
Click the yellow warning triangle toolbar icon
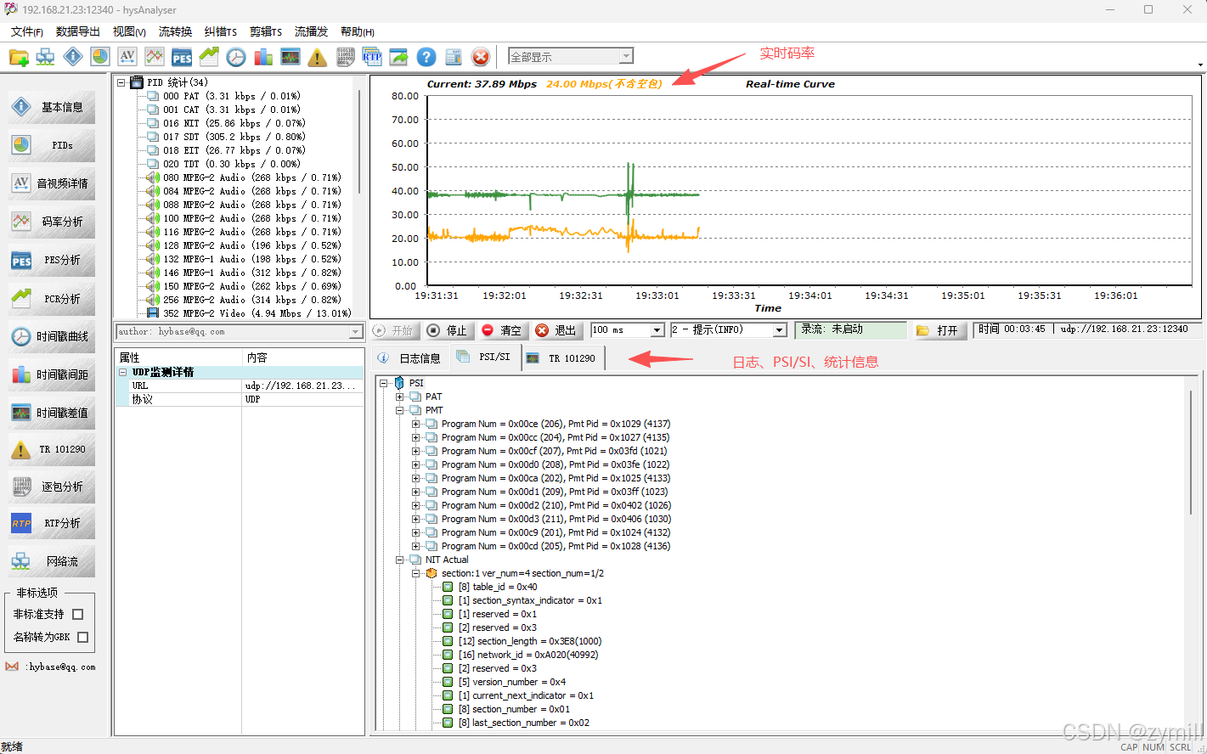318,57
